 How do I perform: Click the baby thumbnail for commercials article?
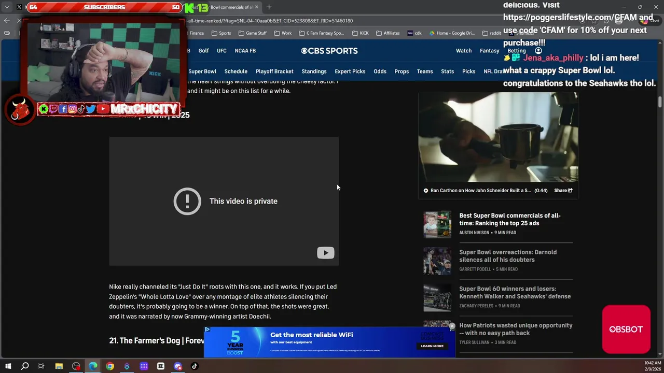click(x=437, y=224)
